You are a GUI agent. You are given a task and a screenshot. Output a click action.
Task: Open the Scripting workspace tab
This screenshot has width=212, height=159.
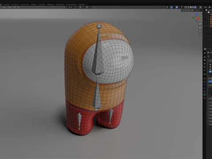82,4
